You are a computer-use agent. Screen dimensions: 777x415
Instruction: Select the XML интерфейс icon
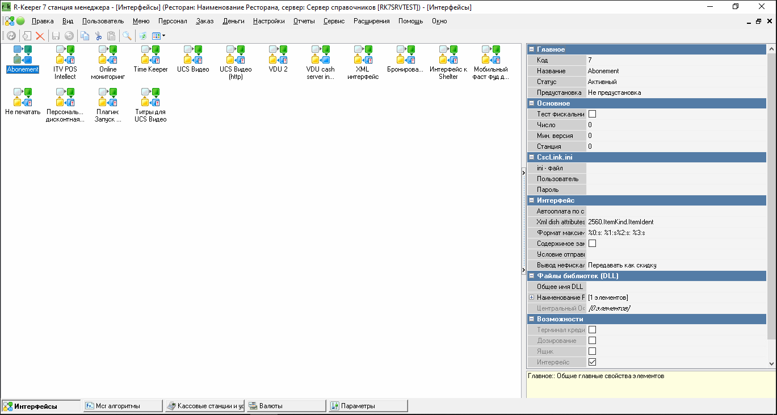(x=363, y=55)
